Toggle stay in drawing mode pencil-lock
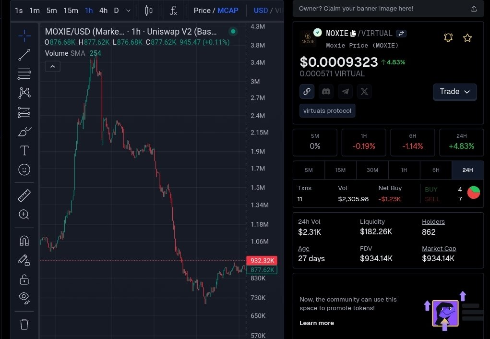This screenshot has height=339, width=490. click(x=24, y=260)
